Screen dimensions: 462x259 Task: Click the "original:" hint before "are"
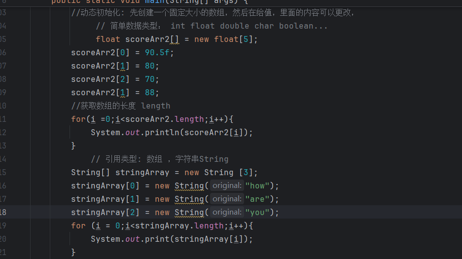(x=227, y=199)
